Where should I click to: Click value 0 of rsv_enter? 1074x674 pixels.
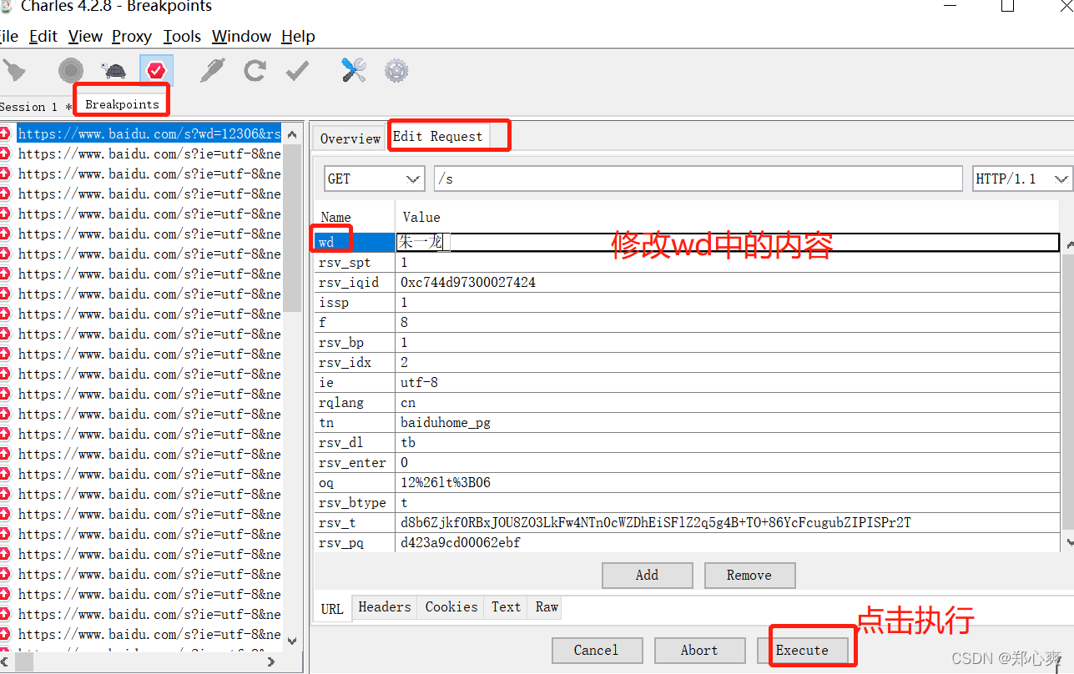404,462
